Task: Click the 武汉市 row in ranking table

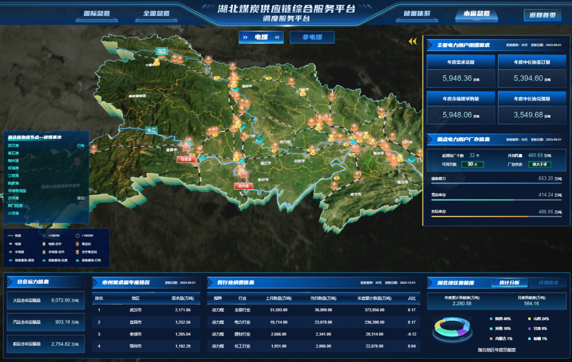Action: pyautogui.click(x=146, y=310)
